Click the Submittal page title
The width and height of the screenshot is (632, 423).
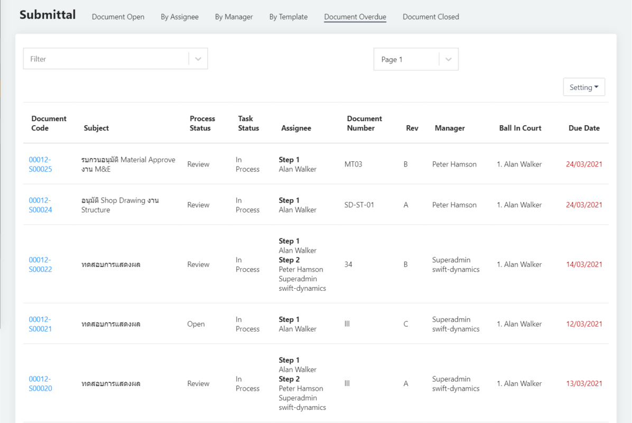pyautogui.click(x=48, y=14)
